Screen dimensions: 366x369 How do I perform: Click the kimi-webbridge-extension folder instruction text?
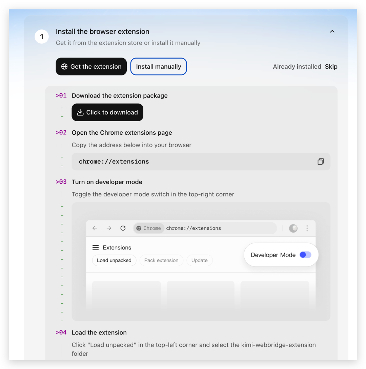pyautogui.click(x=194, y=349)
